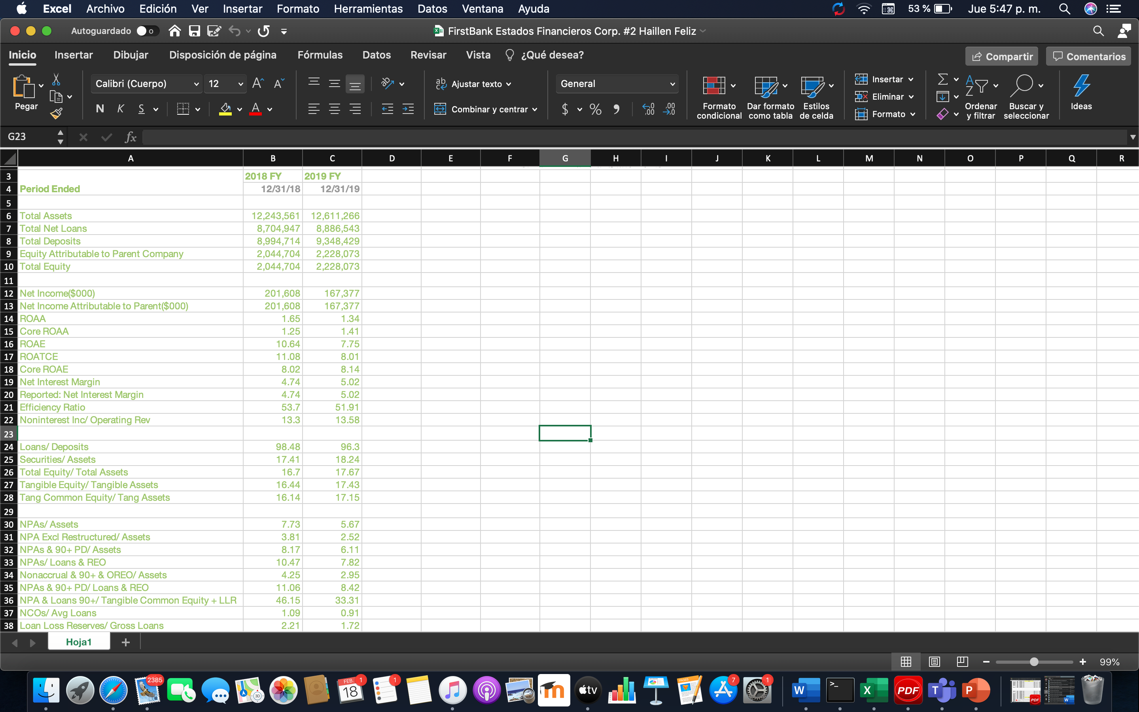Click the Compartir button
Viewport: 1139px width, 712px height.
1001,56
